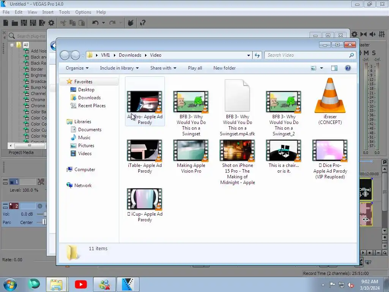This screenshot has height=292, width=389.
Task: Switch to the Project Media tab
Action: pos(21,152)
